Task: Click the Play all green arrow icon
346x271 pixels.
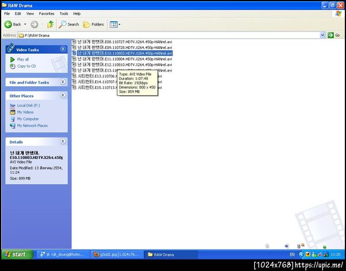Action: coord(12,60)
